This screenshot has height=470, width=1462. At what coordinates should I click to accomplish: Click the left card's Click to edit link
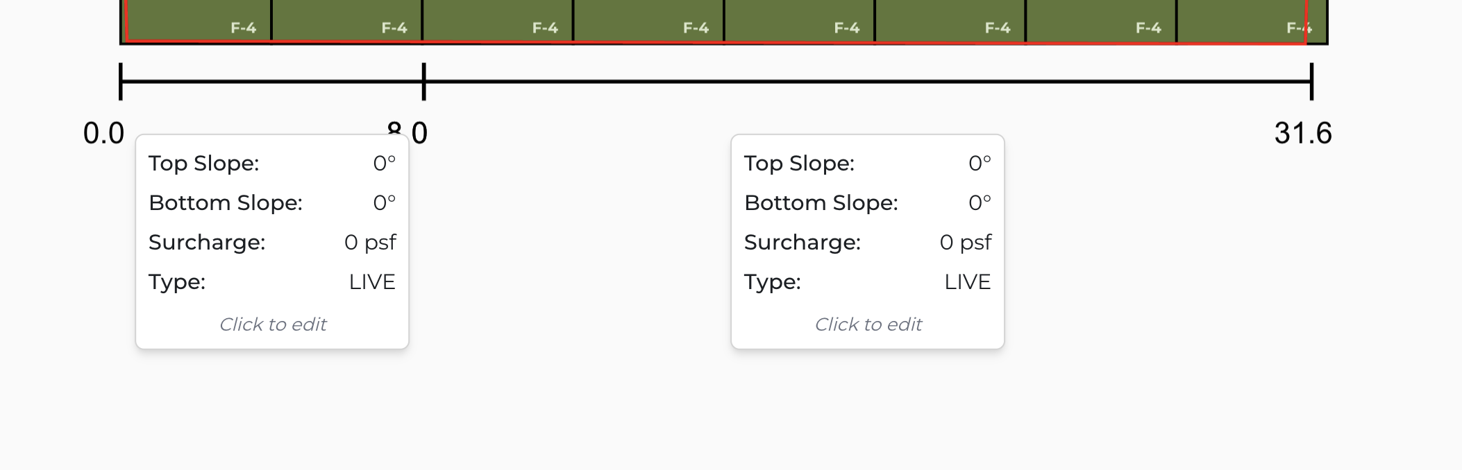pos(273,324)
